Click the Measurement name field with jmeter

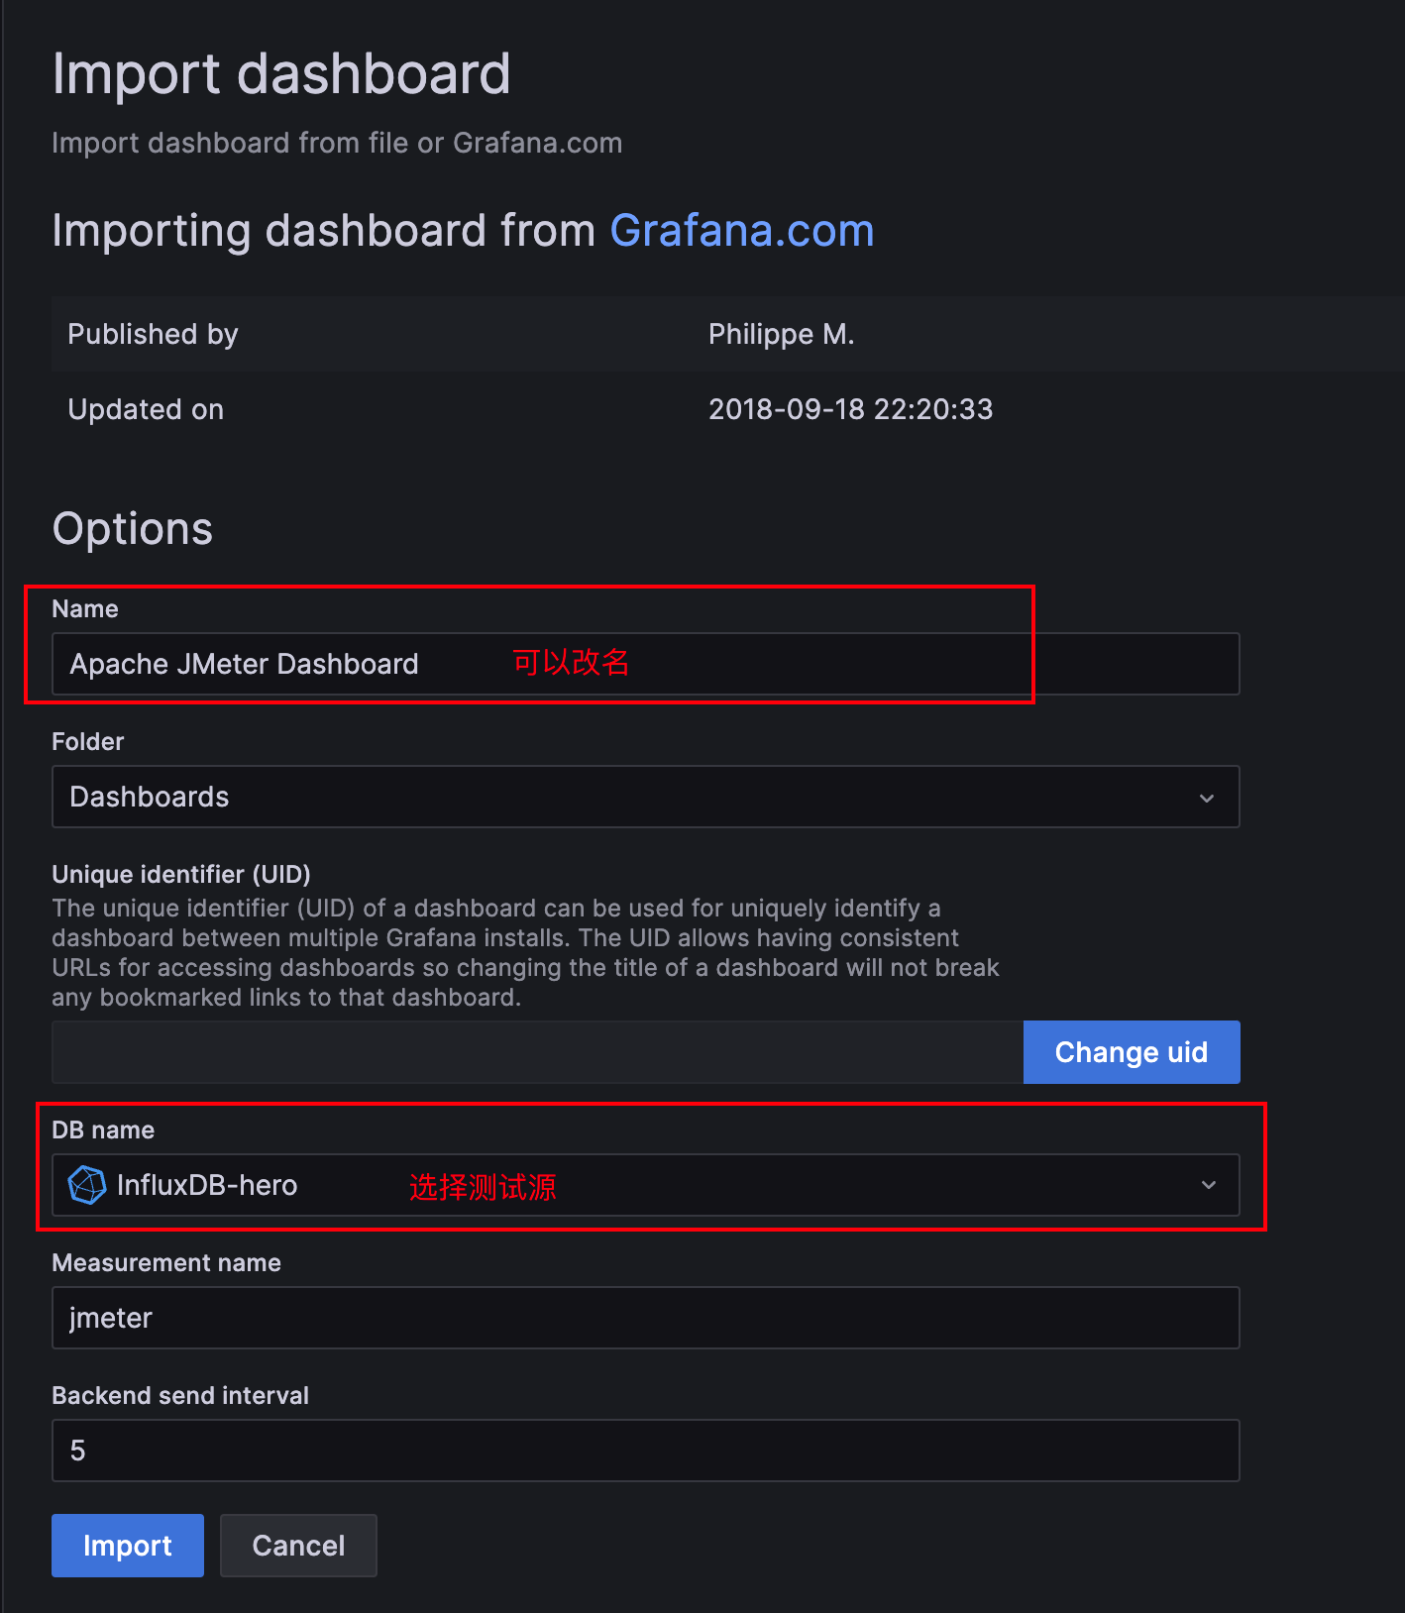[645, 1318]
